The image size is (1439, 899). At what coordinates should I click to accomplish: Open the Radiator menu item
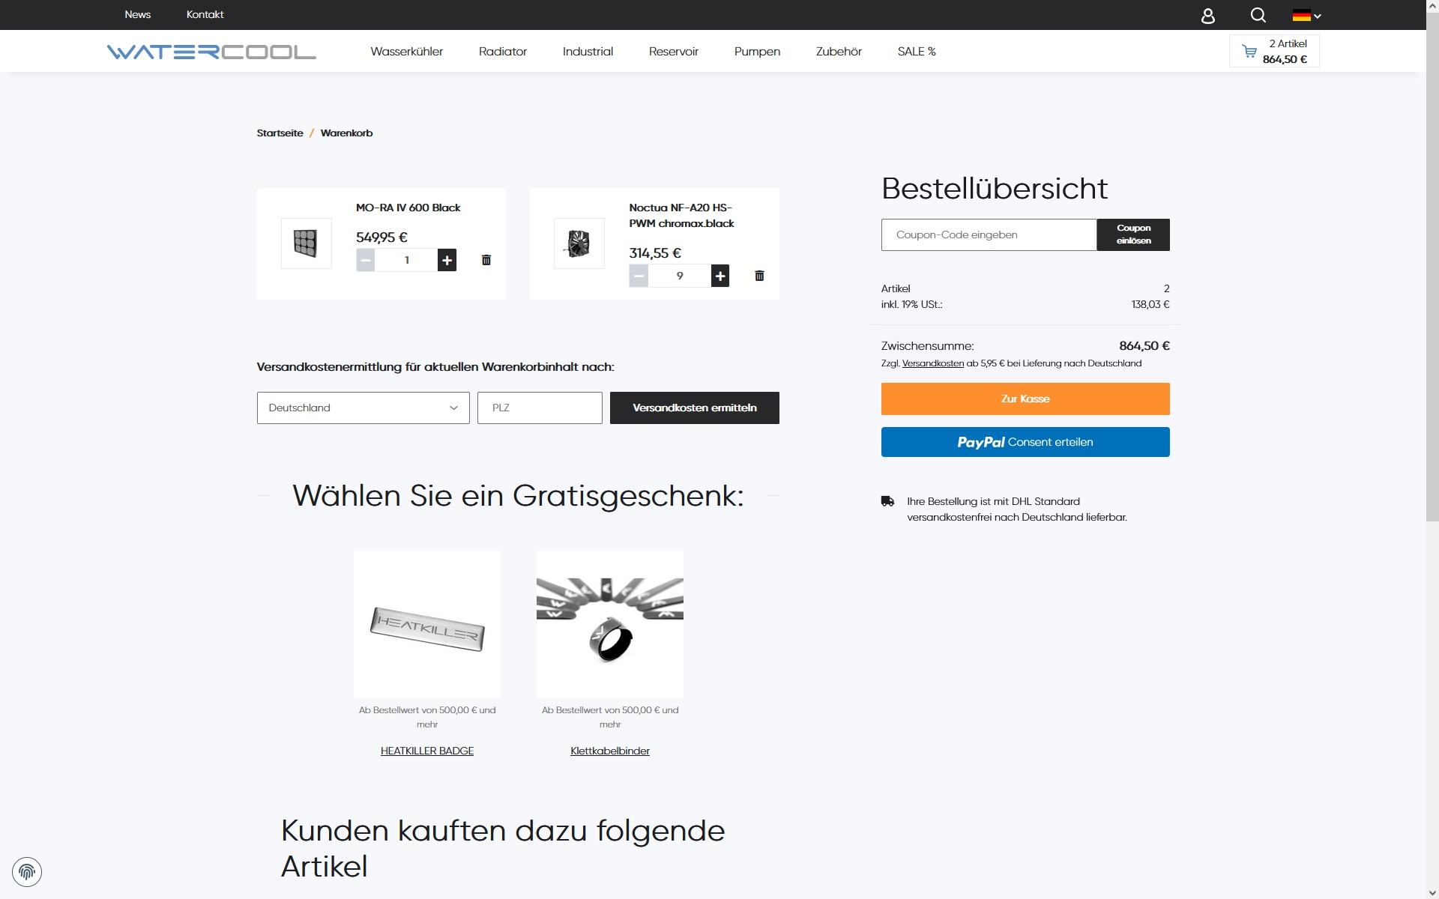point(502,52)
